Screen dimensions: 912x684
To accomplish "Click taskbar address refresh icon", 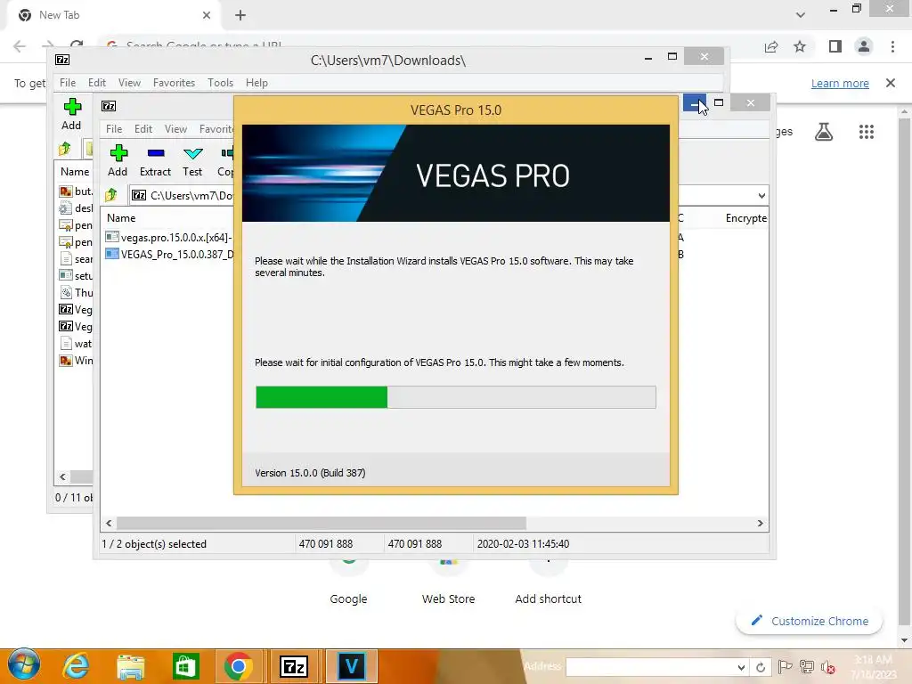I will [x=761, y=666].
